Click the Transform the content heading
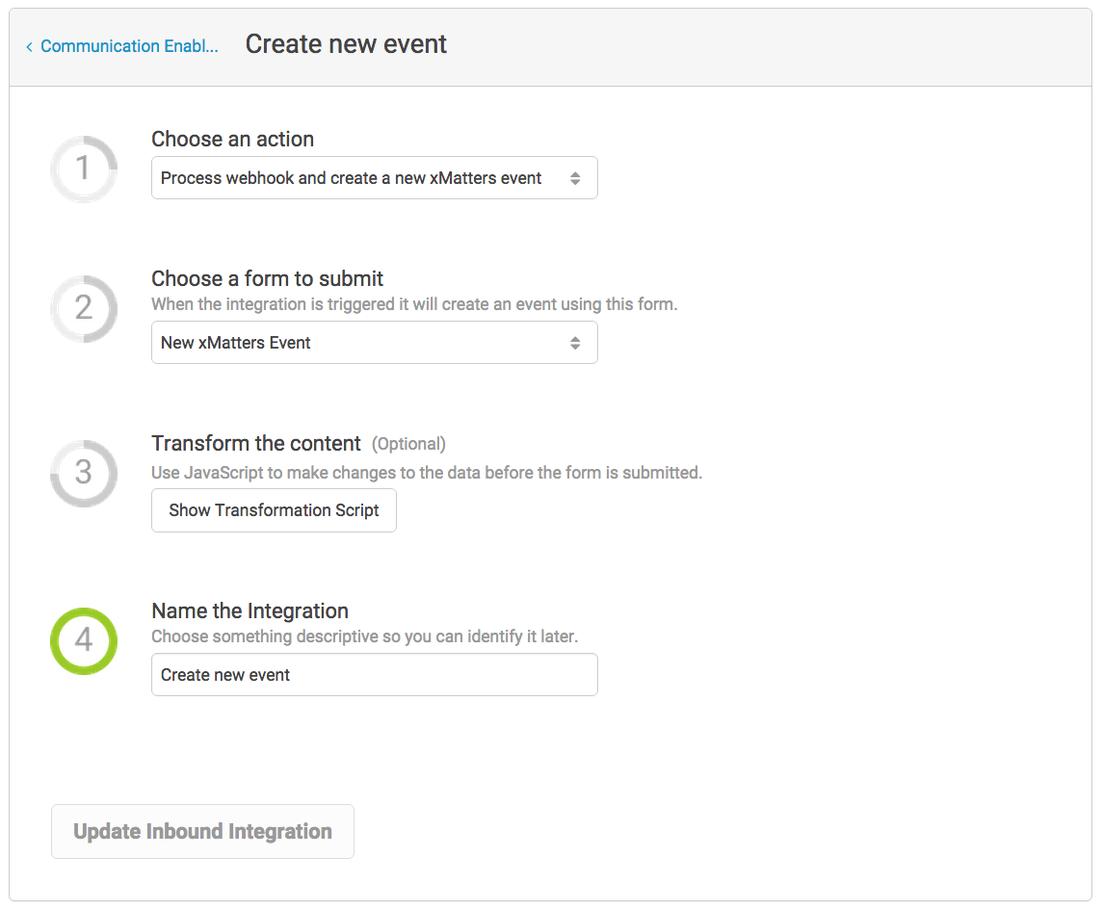 tap(256, 444)
